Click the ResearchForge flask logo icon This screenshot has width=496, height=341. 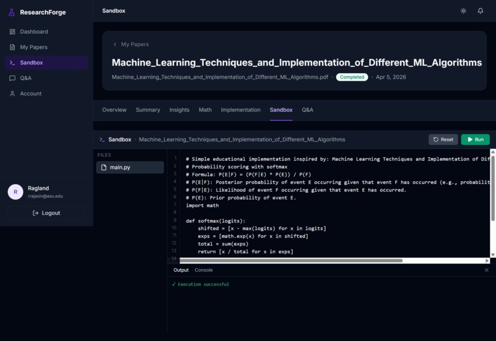pos(12,12)
